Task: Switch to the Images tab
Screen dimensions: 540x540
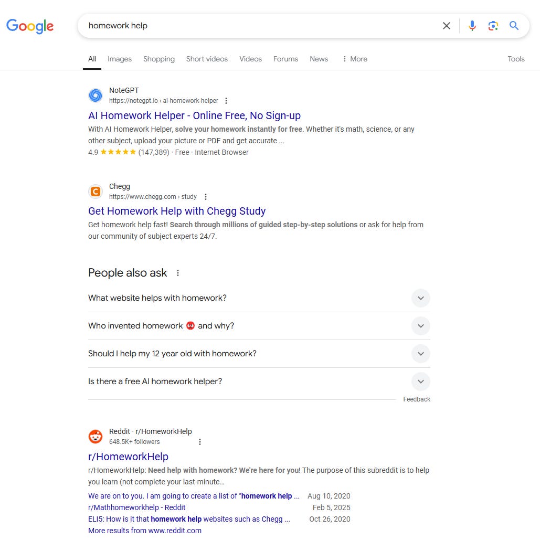Action: 120,59
